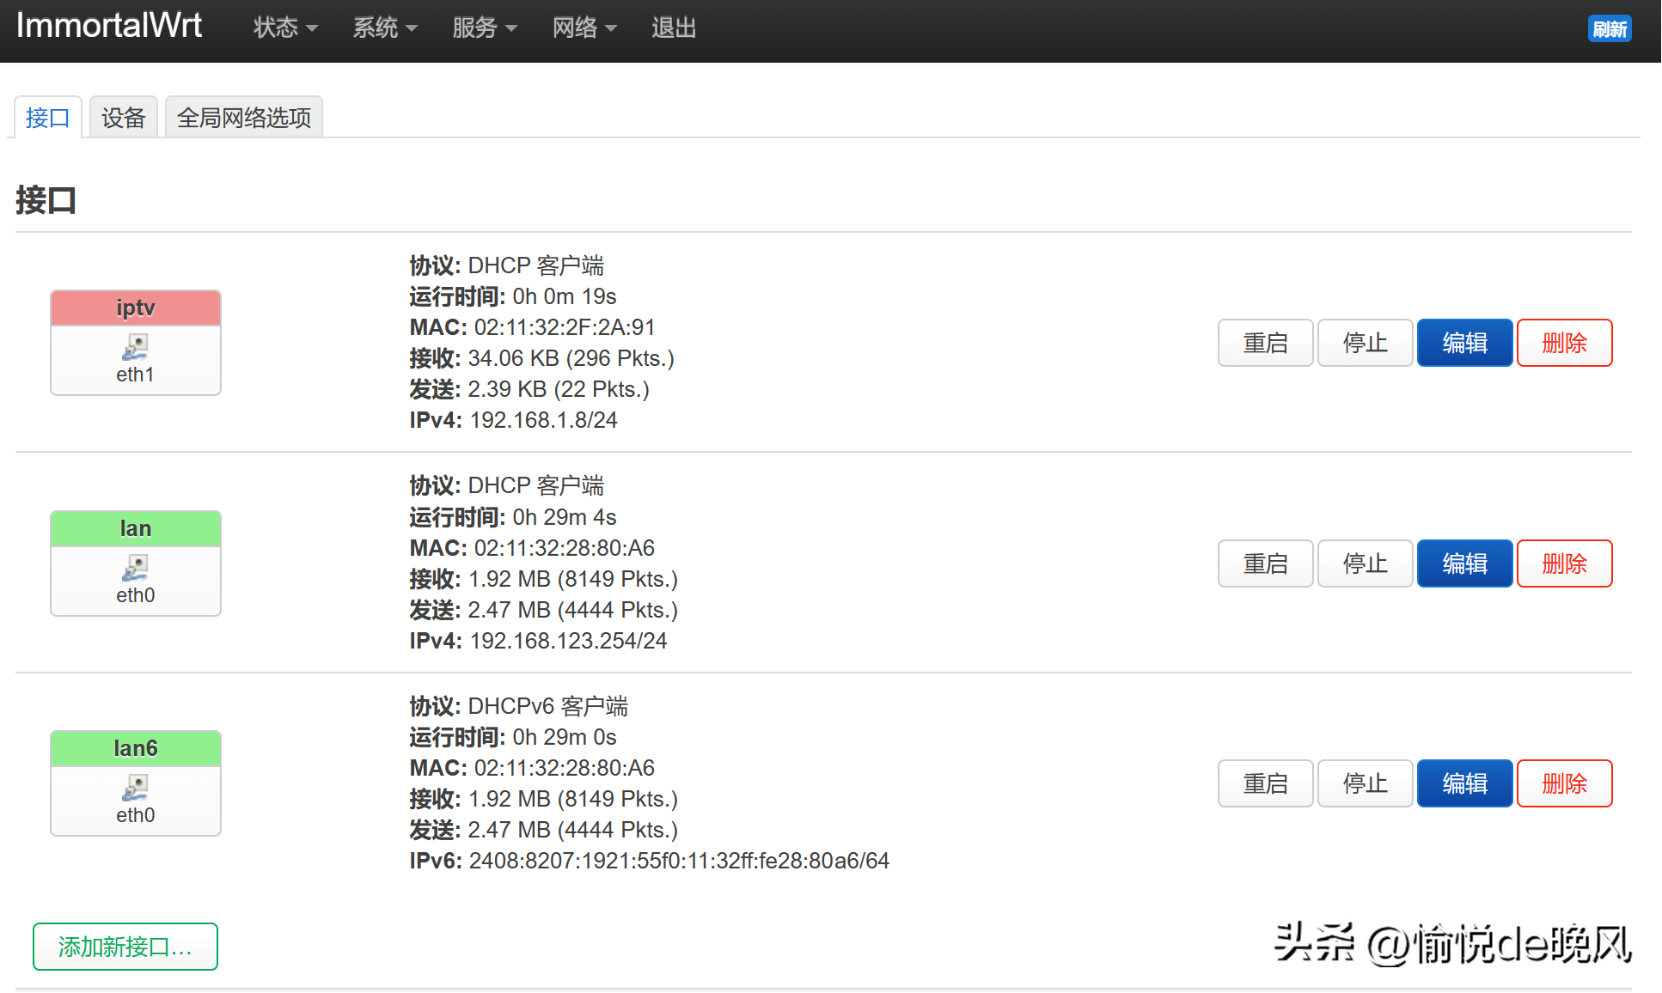This screenshot has height=993, width=1662.
Task: Click the IPv4 address 192.168.123.254/24
Action: pos(568,641)
